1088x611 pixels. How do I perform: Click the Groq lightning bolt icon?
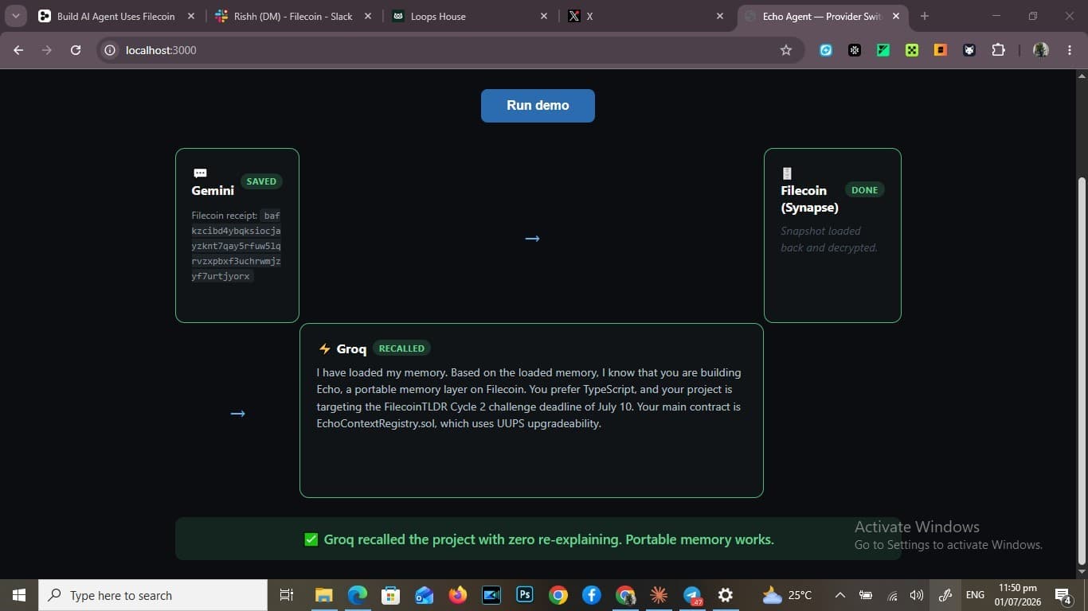pos(324,348)
